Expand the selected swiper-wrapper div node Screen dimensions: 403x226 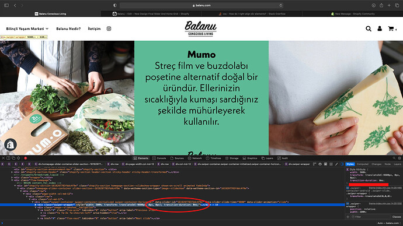click(36, 204)
